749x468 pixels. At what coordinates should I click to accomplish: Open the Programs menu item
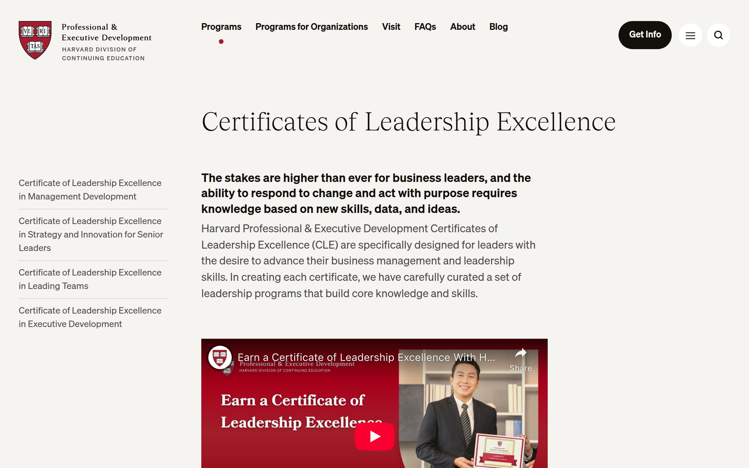tap(221, 27)
